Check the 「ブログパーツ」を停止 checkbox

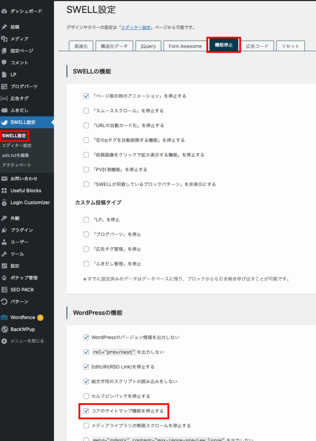pyautogui.click(x=86, y=234)
